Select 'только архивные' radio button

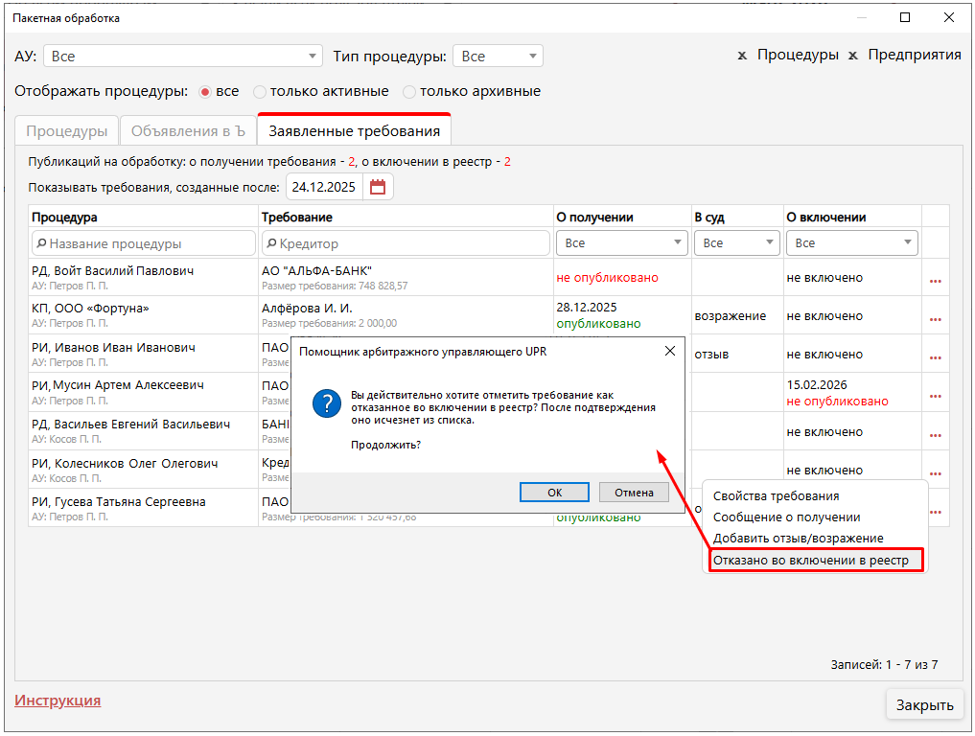click(x=409, y=92)
